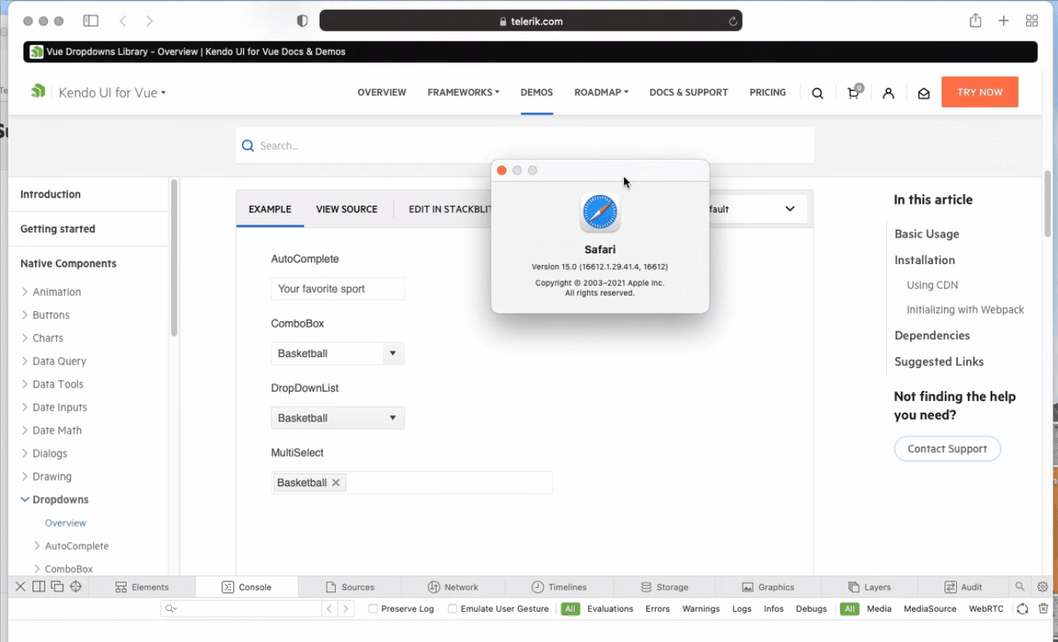Clear console with the trash icon

1043,609
